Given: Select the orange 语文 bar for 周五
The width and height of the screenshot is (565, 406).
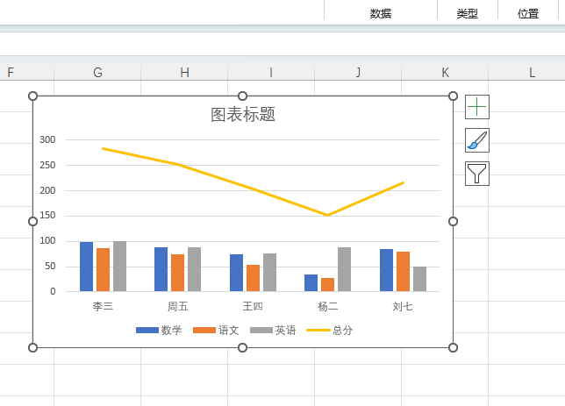Looking at the screenshot, I should [177, 273].
